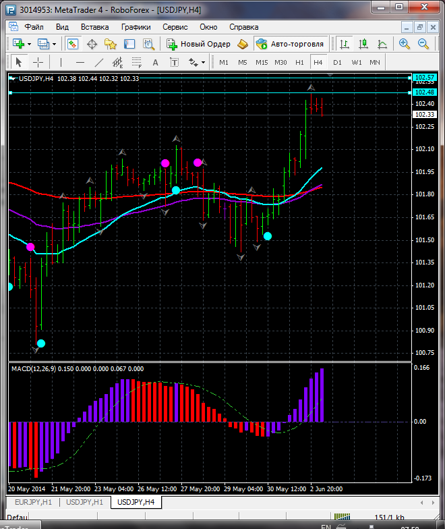445x529 pixels.
Task: Switch chart to bar chart mode
Action: coord(345,44)
